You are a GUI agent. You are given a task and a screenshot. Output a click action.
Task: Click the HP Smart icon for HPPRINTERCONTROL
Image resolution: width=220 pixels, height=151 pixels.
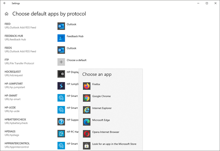coord(61,146)
